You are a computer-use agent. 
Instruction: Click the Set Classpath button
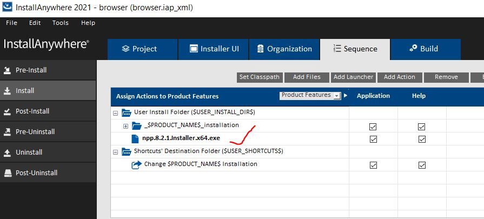click(x=260, y=77)
